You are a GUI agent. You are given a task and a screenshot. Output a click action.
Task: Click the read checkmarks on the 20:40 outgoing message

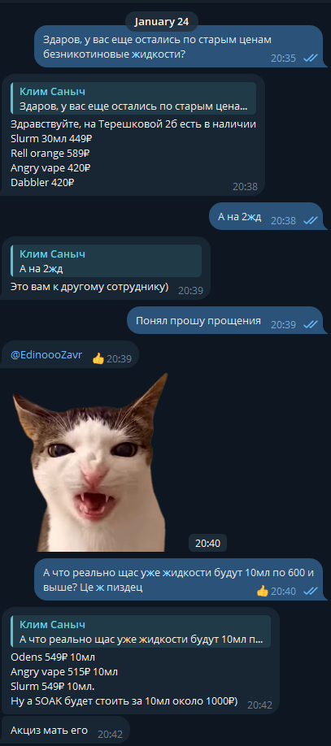311,591
